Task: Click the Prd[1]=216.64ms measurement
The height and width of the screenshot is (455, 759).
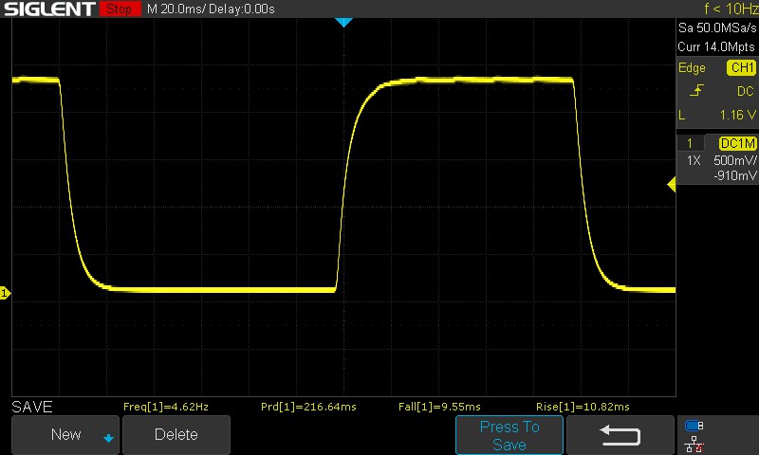Action: (x=308, y=407)
